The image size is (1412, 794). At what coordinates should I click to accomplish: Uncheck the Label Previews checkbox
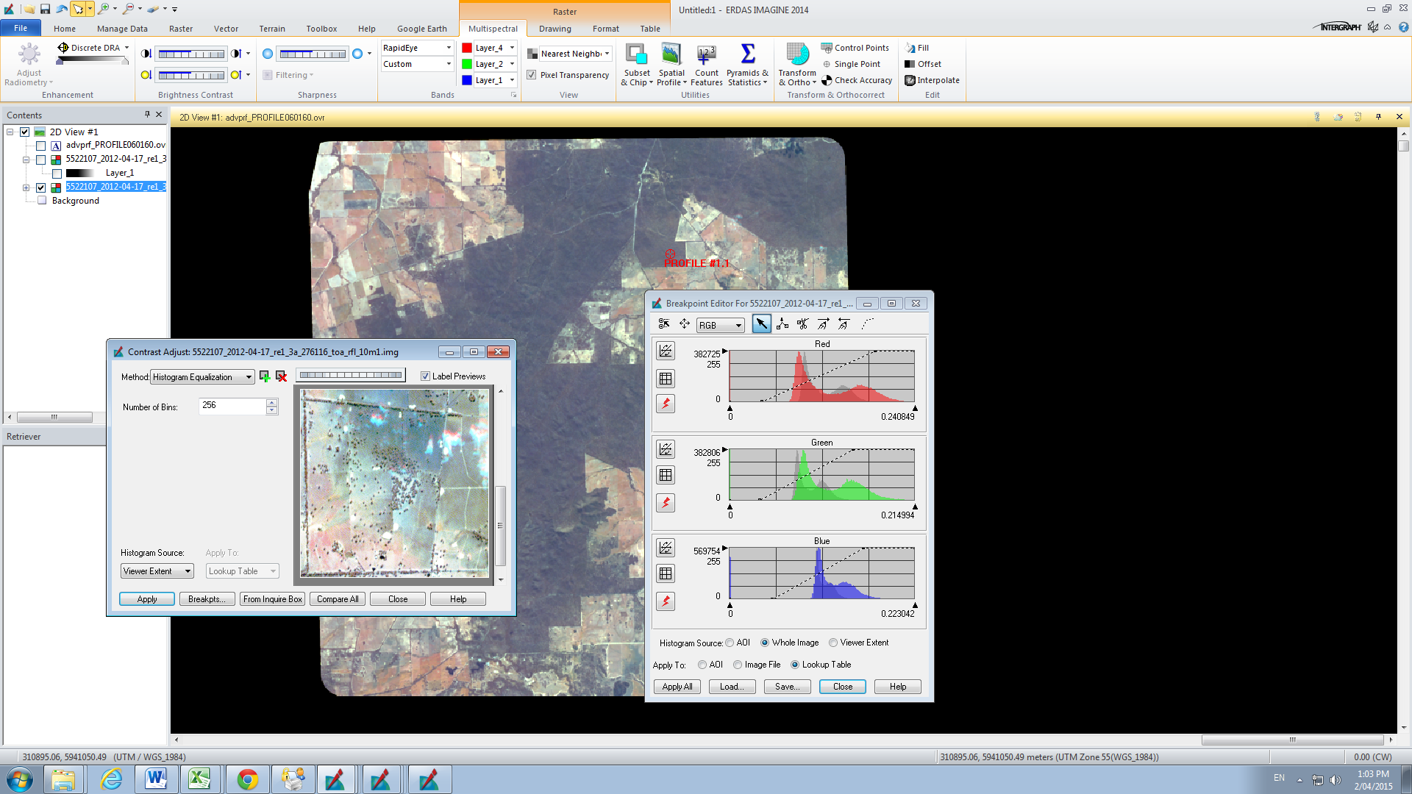[x=425, y=376]
